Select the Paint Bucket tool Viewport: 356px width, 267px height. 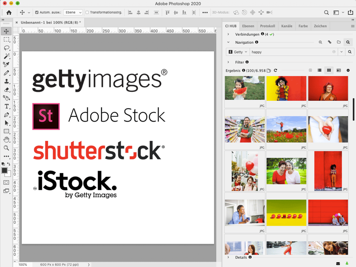(x=6, y=98)
